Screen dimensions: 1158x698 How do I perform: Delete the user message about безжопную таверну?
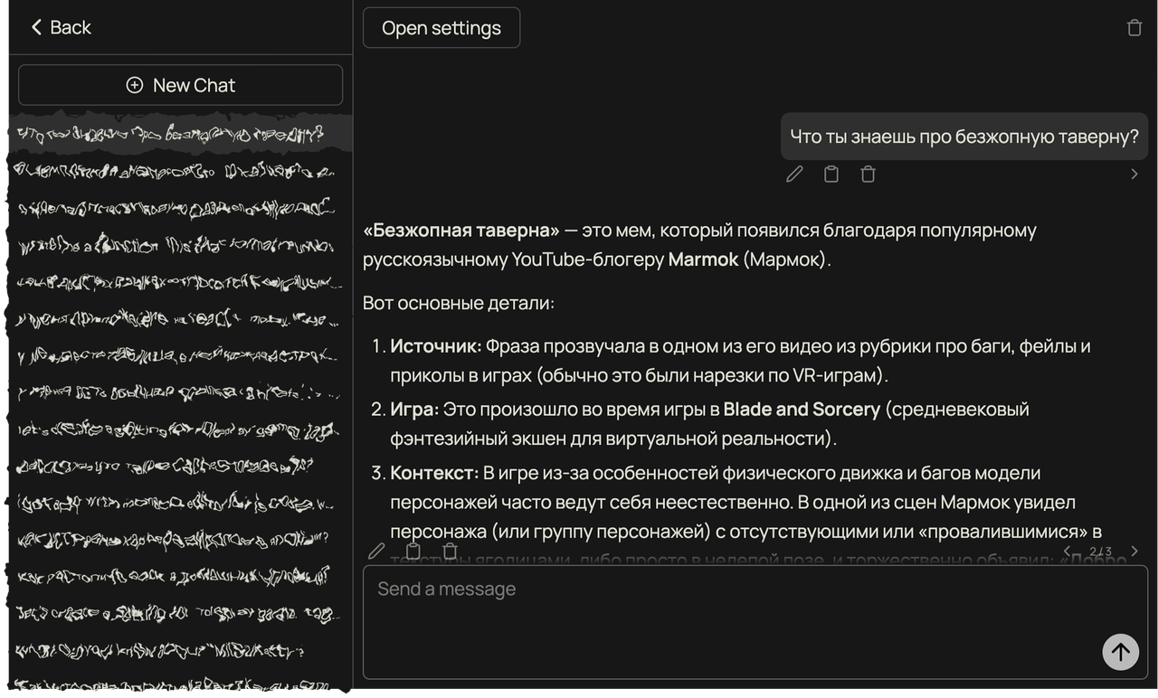868,174
